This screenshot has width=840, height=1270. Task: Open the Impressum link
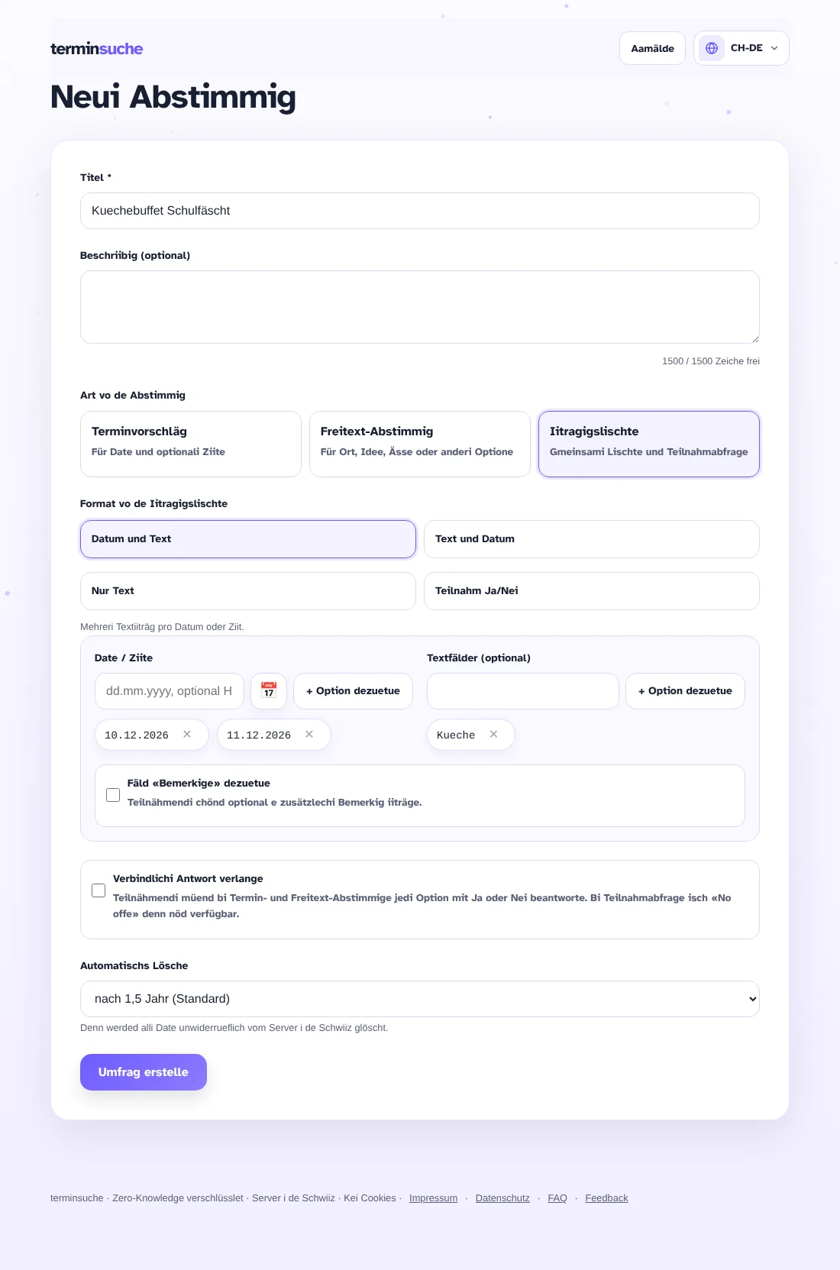click(433, 1198)
